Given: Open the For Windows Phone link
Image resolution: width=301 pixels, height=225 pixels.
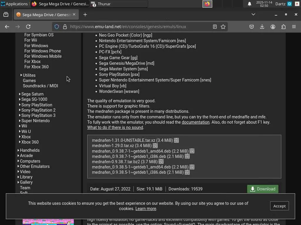Looking at the screenshot, I should [x=42, y=51].
